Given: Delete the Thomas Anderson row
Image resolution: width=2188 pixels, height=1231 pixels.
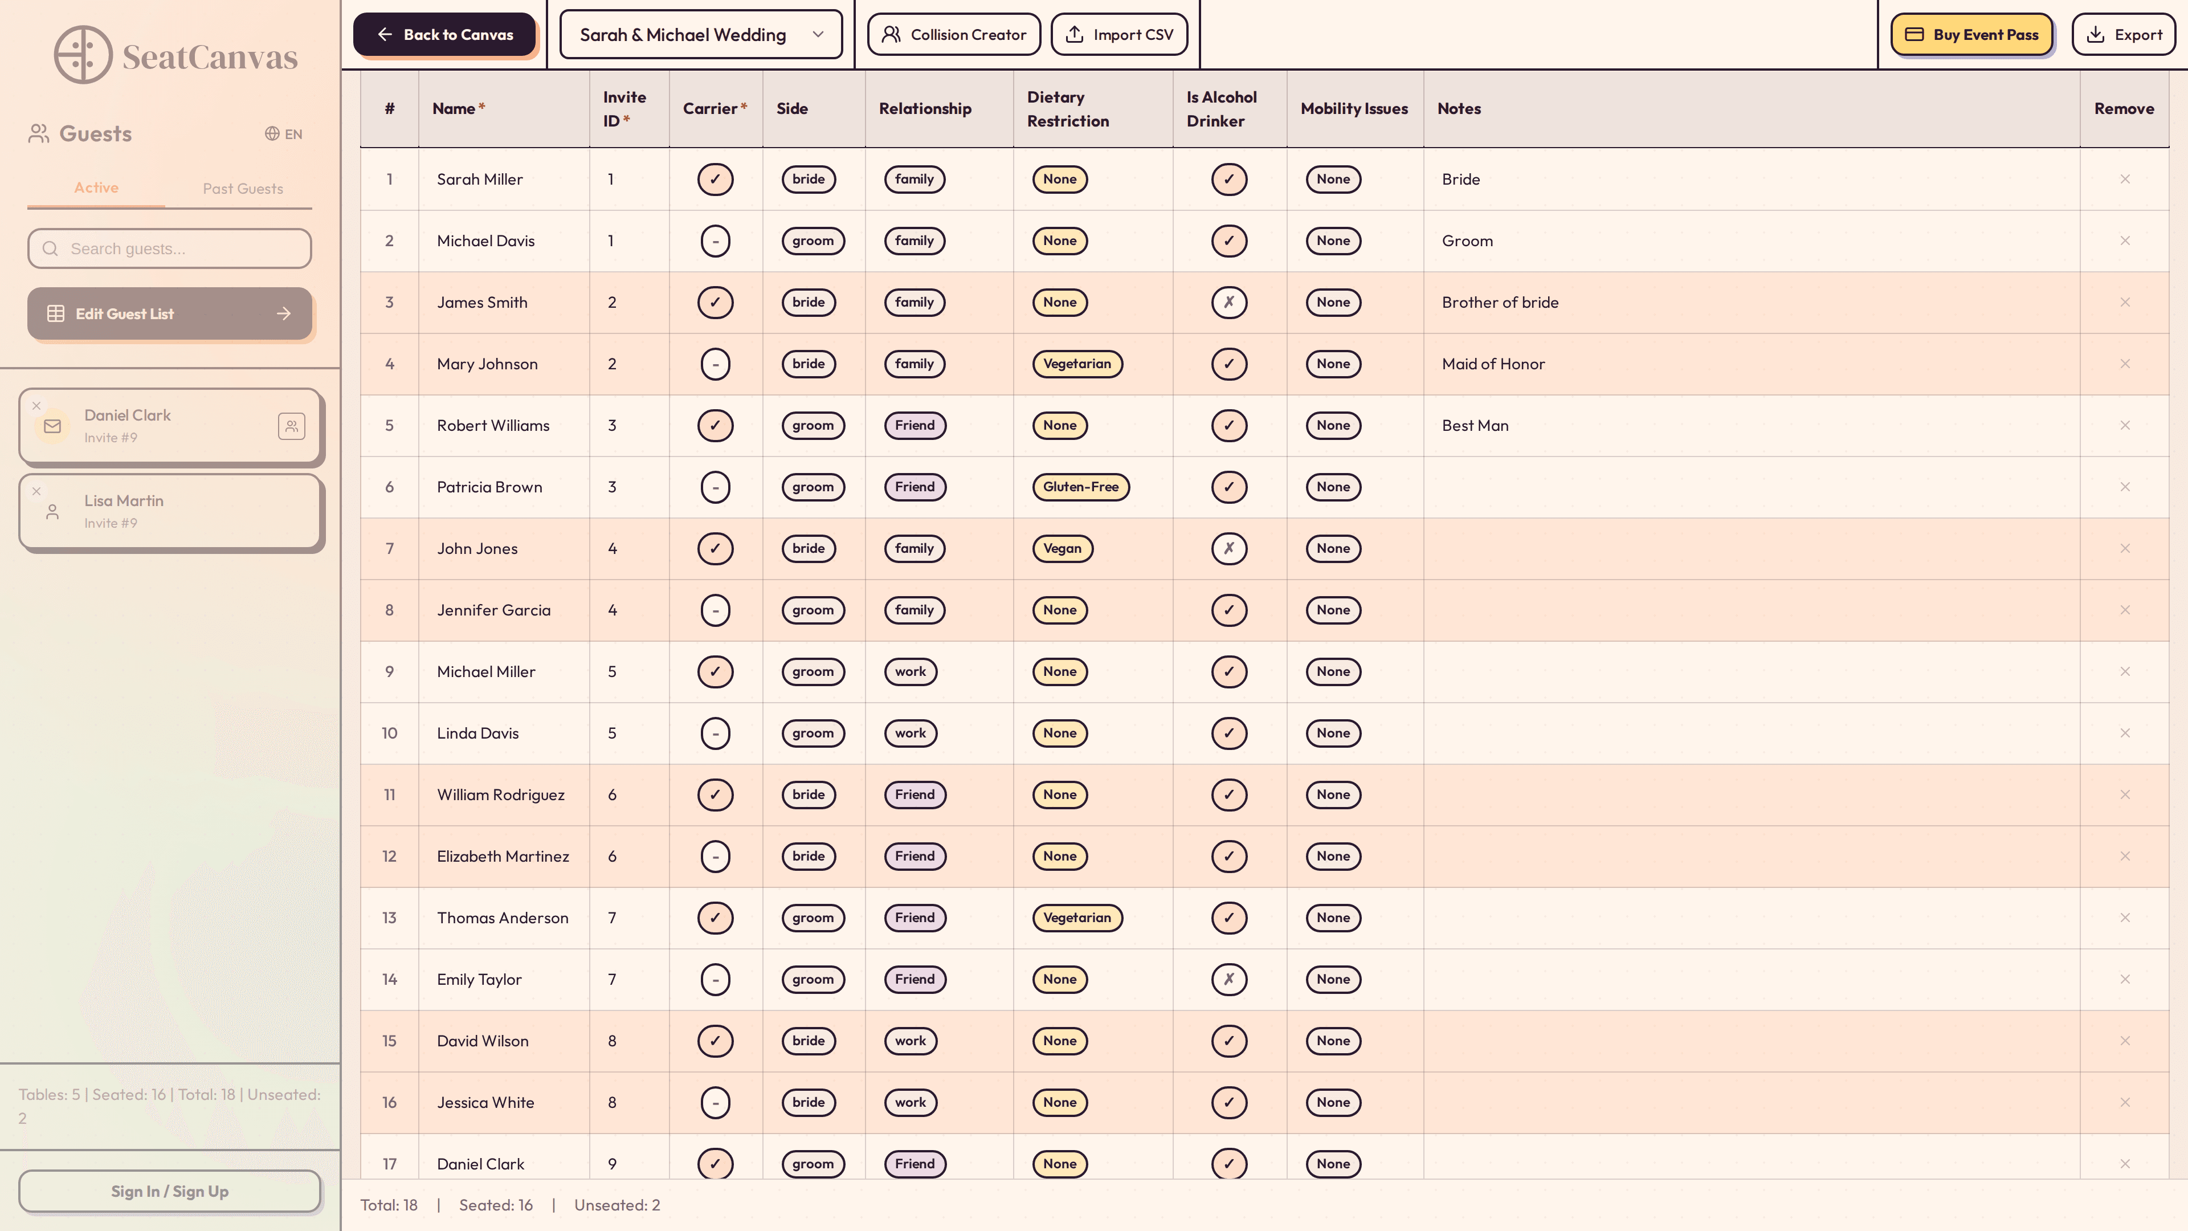Looking at the screenshot, I should pos(2124,918).
